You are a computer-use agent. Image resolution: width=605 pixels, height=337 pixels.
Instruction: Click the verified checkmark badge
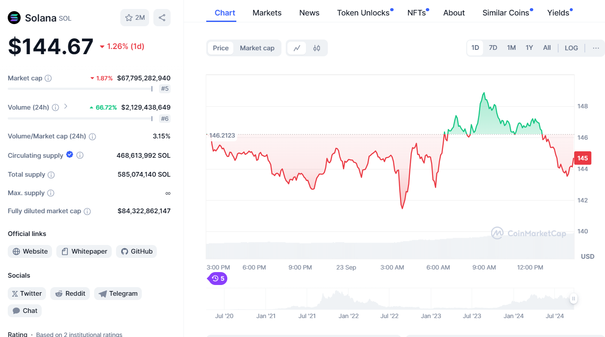(70, 155)
